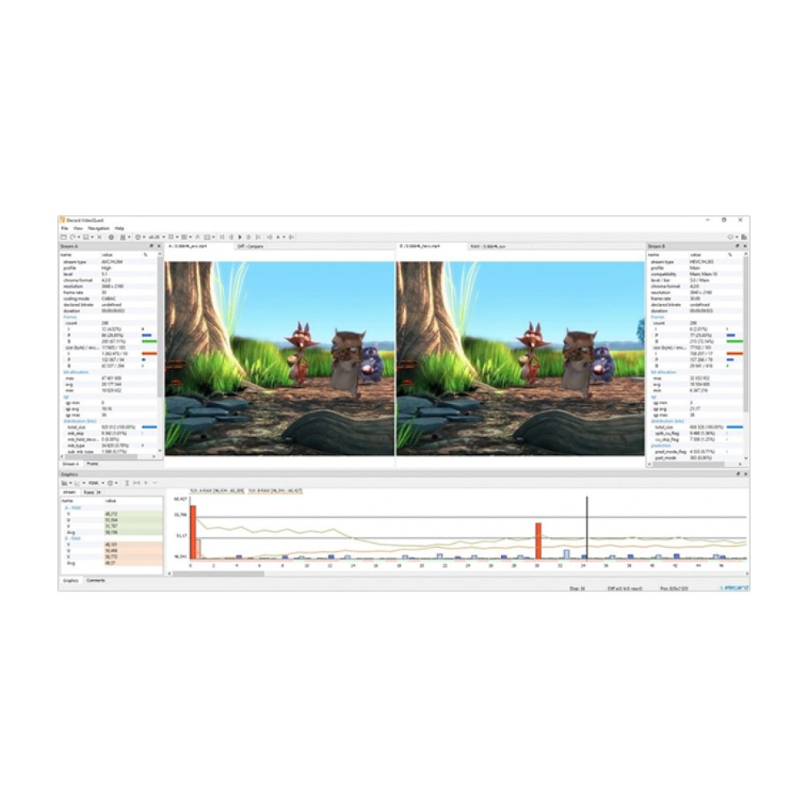Select the Stream A bottom tab
Viewport: 808px width, 808px height.
tap(70, 464)
